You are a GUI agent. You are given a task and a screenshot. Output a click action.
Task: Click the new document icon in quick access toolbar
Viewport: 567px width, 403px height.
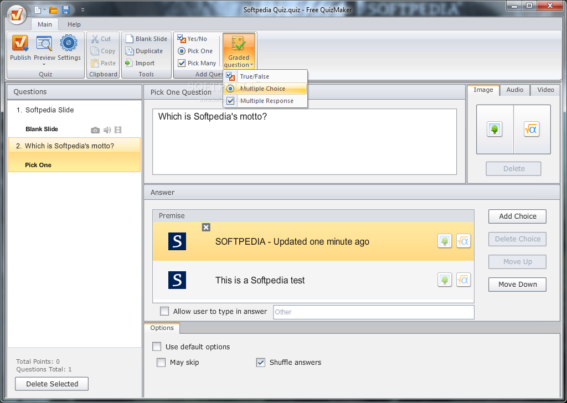pos(38,10)
